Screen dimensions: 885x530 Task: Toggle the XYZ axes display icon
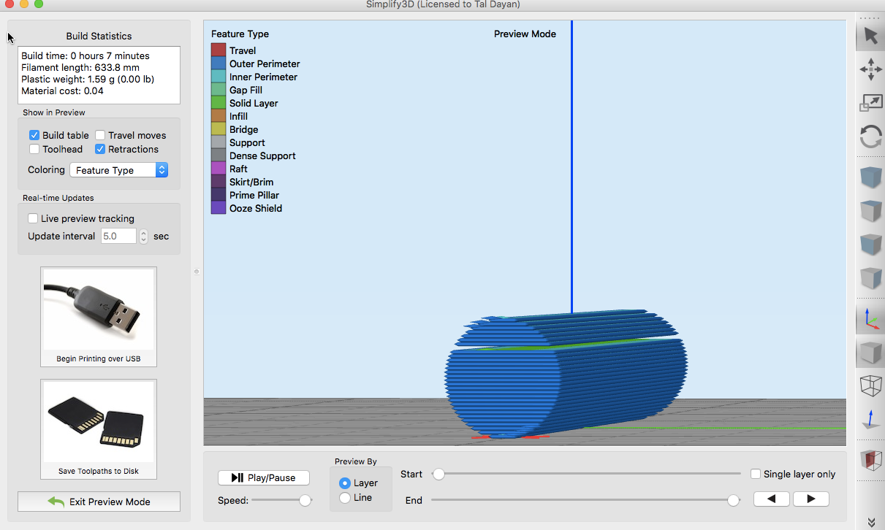coord(870,320)
